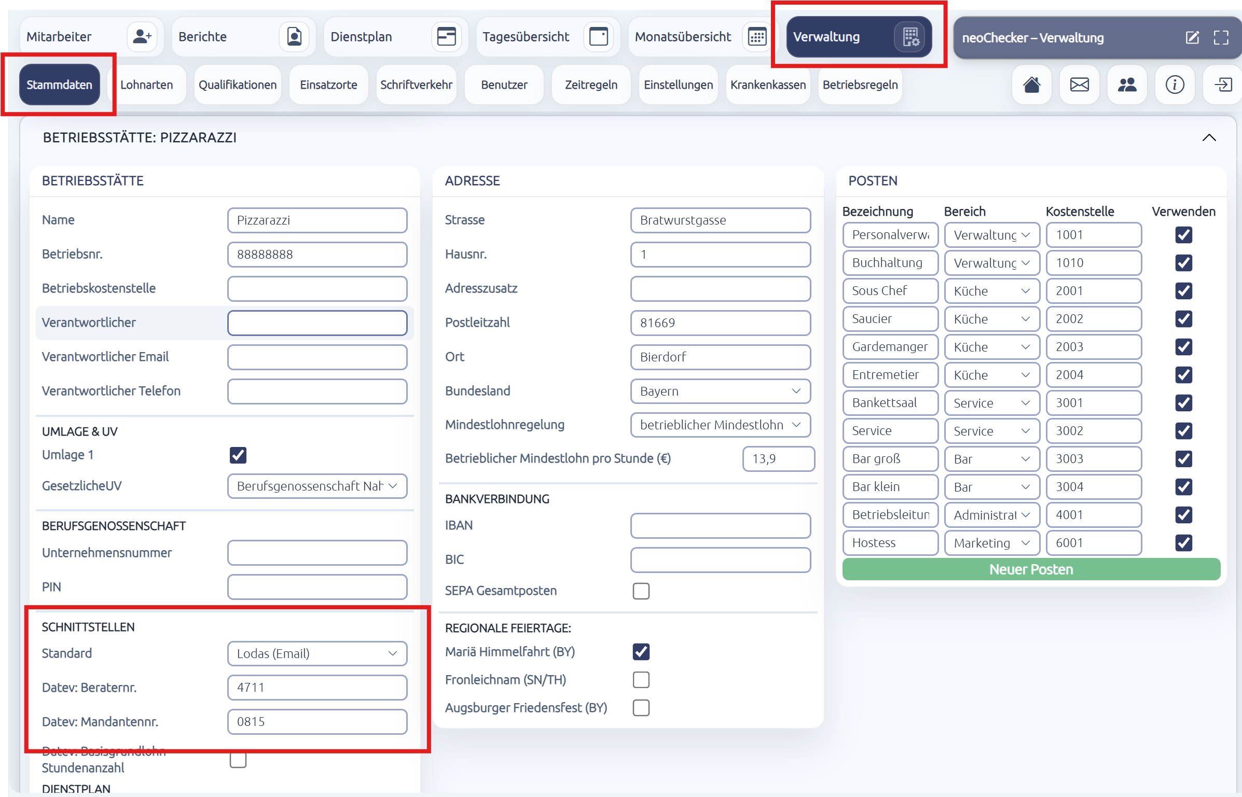Collapse the Betriebsstätte Pizzarazzi panel

tap(1209, 137)
